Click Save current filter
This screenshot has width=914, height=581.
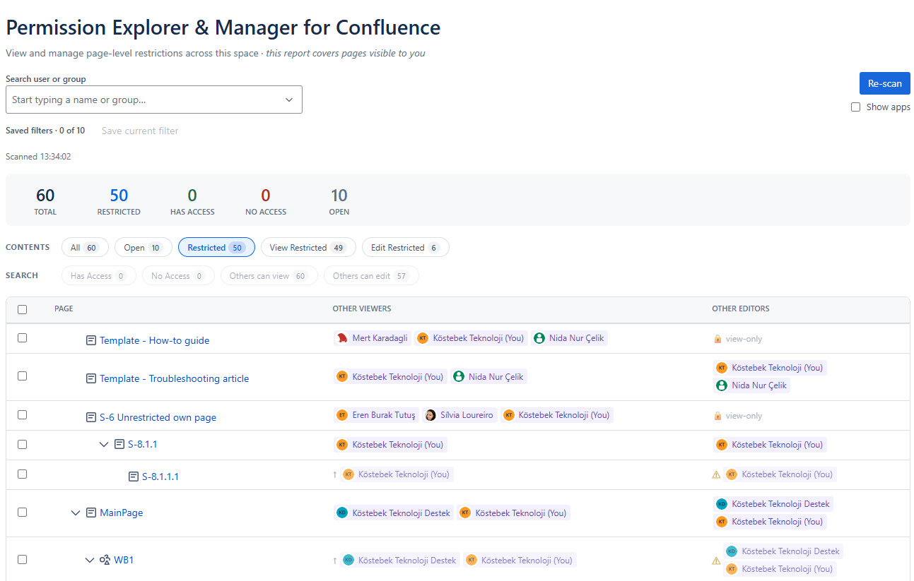click(x=140, y=131)
